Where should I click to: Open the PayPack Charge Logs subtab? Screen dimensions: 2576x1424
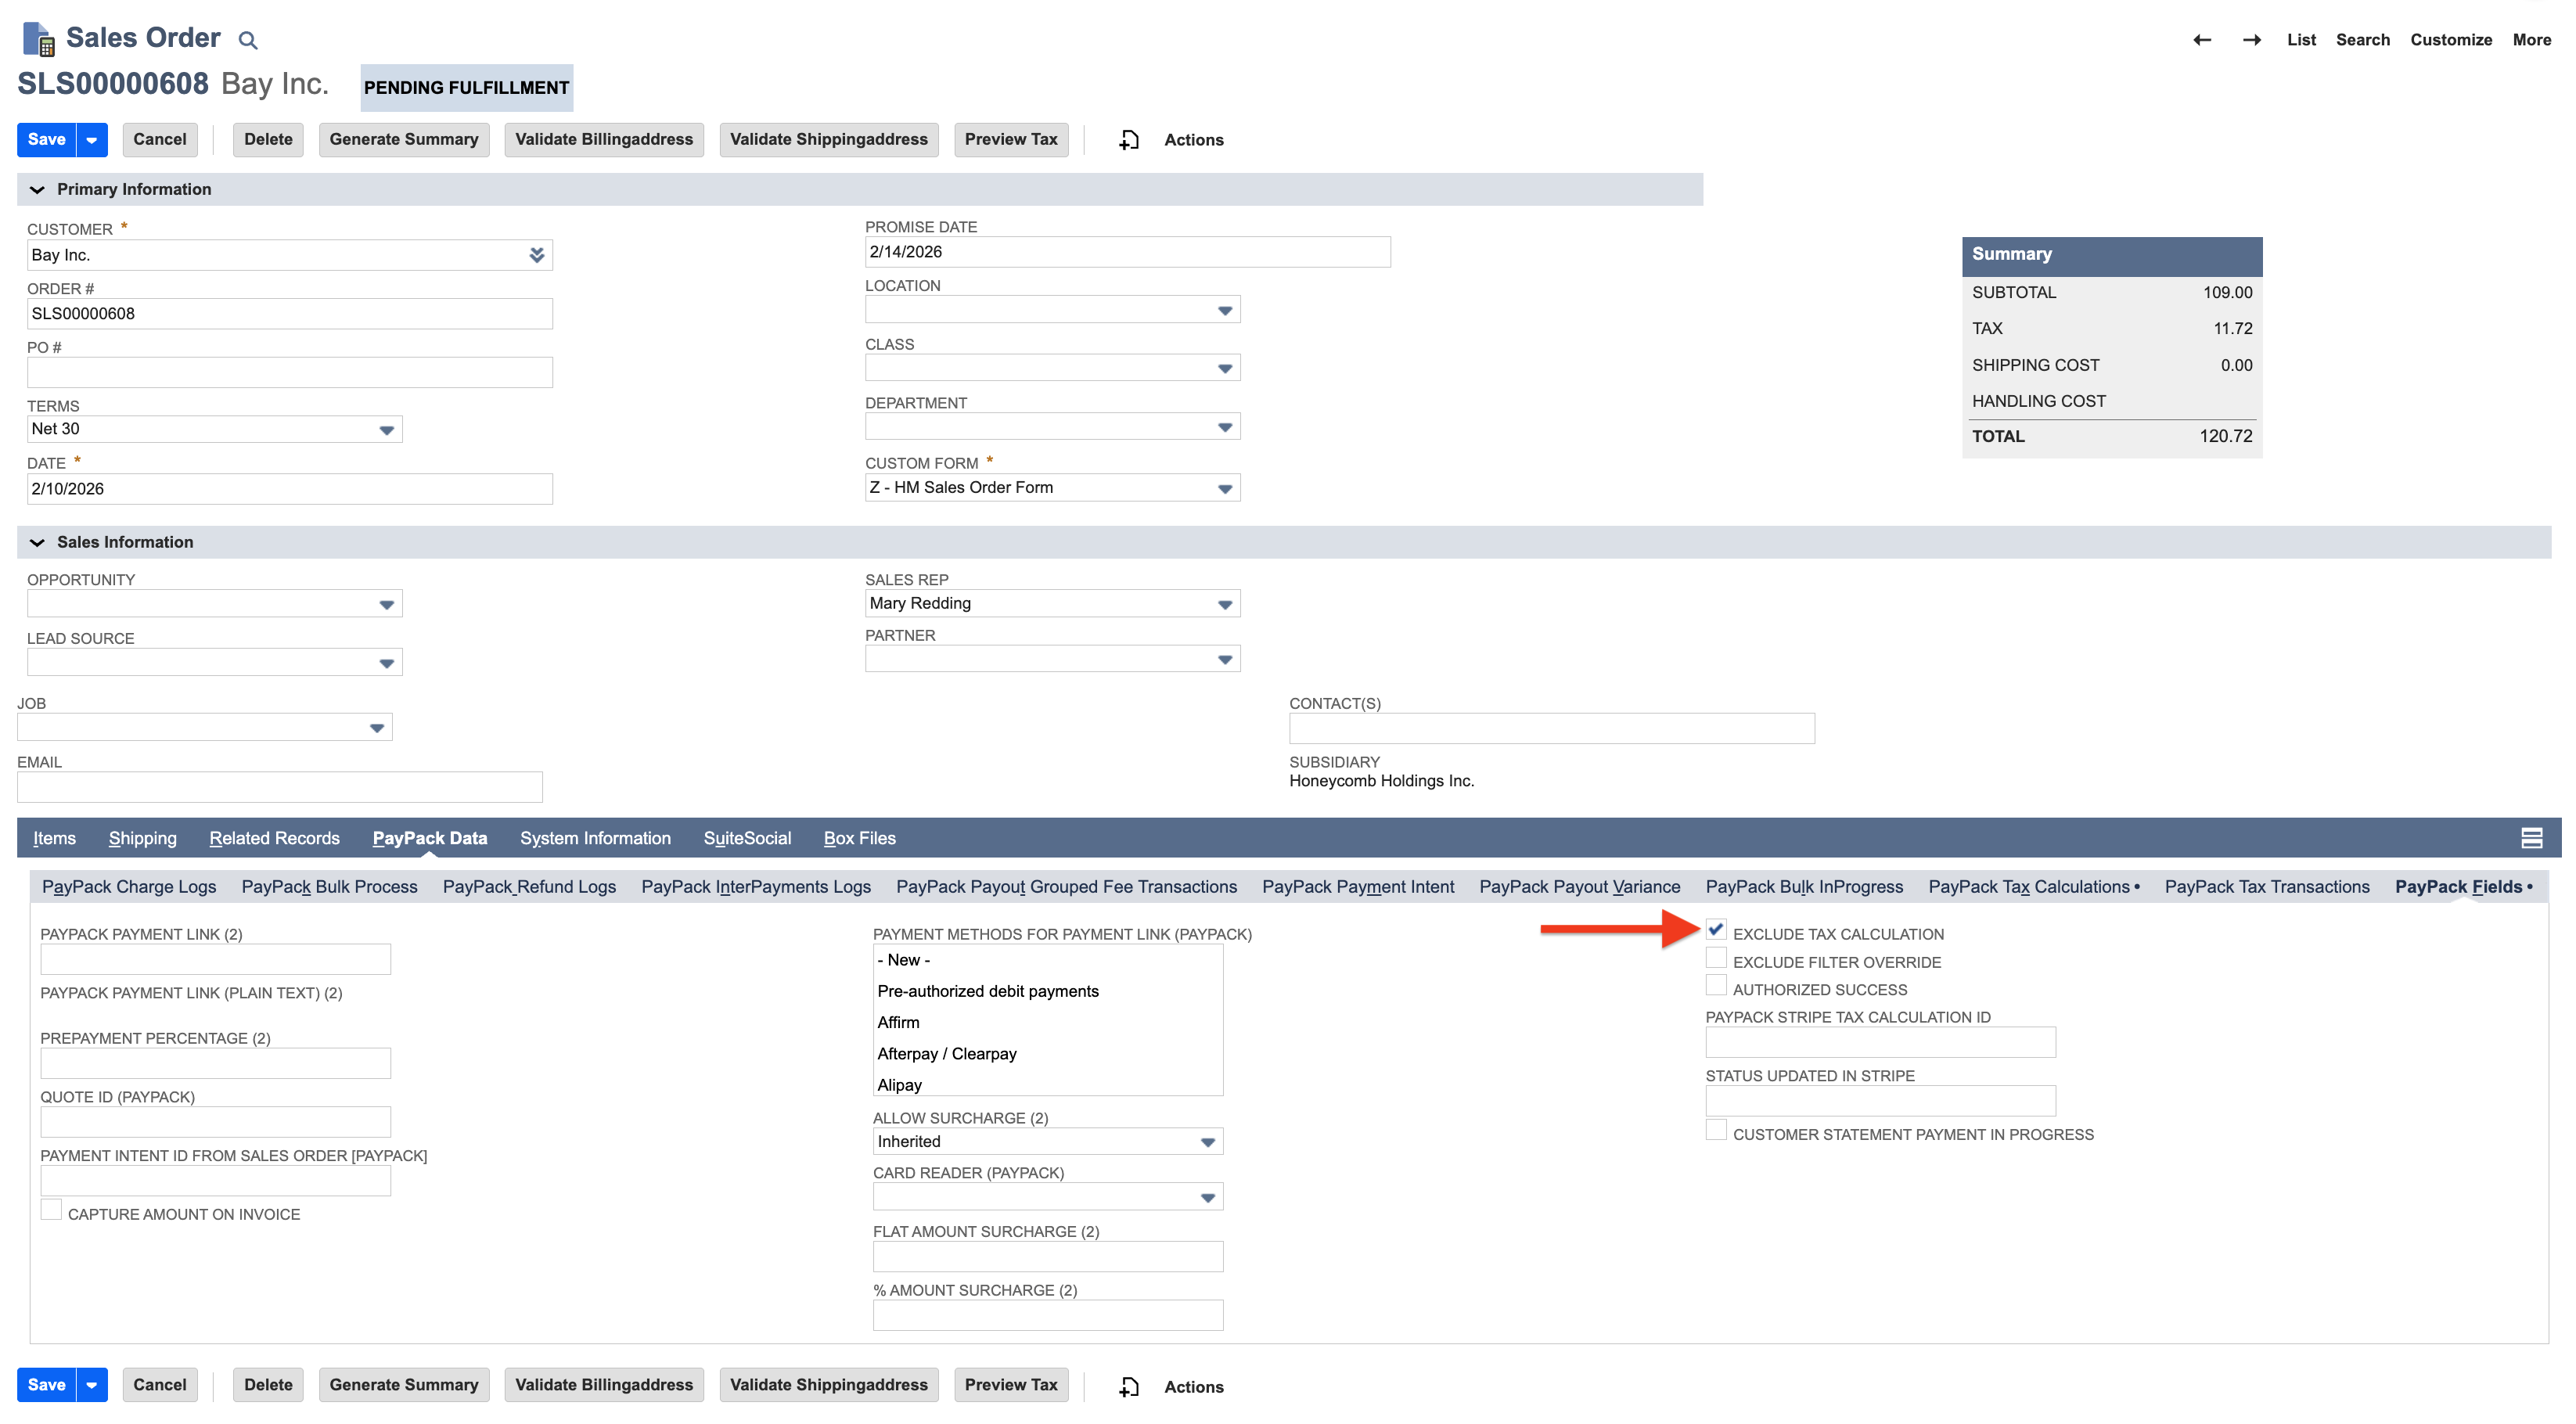(x=129, y=886)
